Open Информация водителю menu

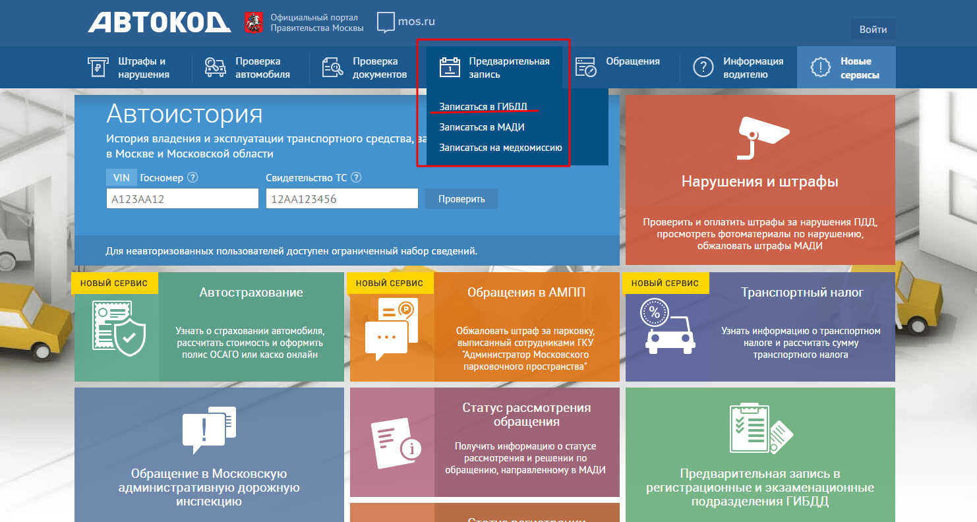tap(738, 68)
